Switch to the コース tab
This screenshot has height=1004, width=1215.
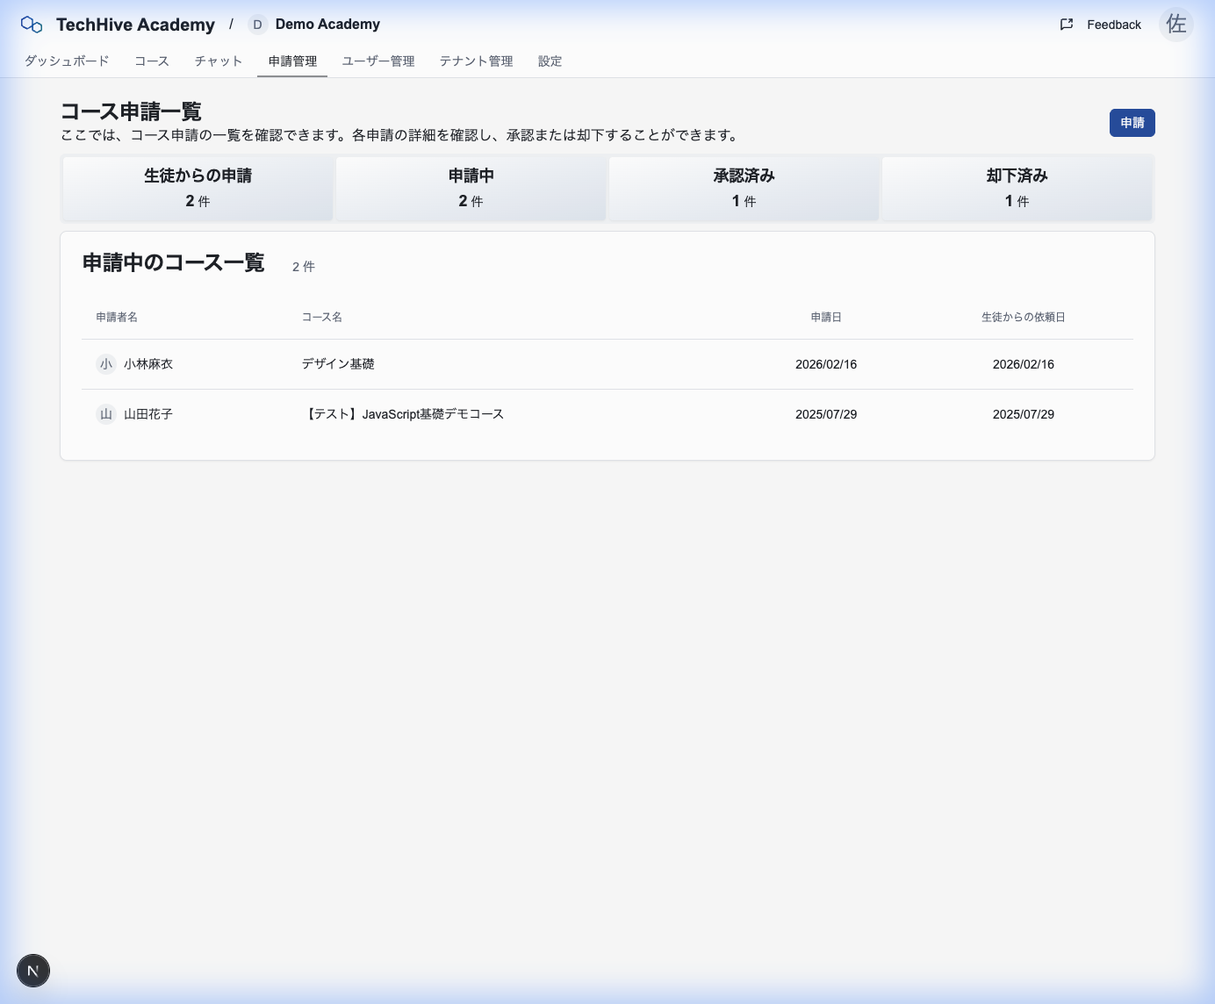(x=152, y=61)
